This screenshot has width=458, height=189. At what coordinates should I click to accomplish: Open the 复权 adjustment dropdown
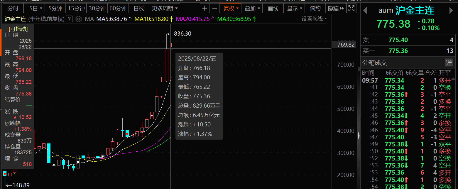click(231, 9)
